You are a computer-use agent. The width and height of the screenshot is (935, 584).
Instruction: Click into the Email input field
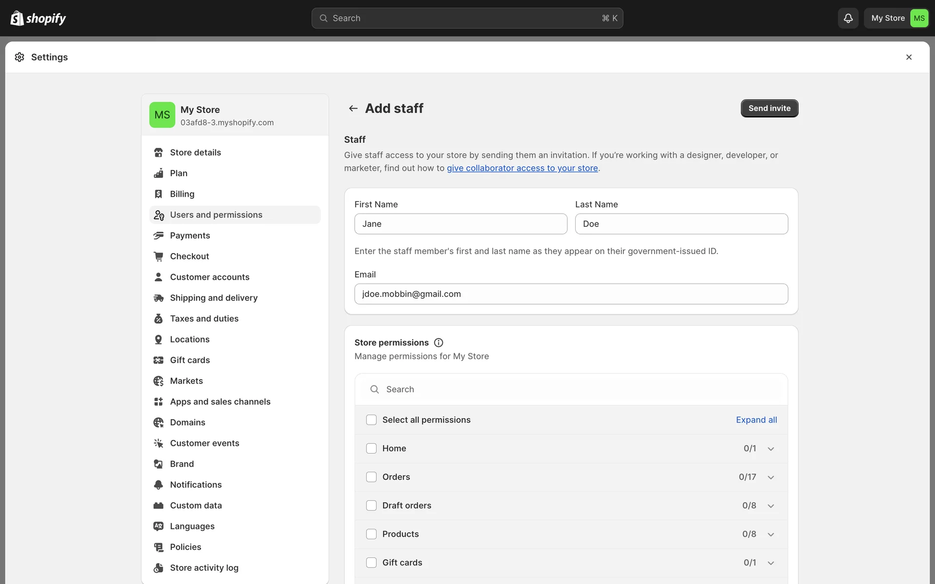point(571,294)
